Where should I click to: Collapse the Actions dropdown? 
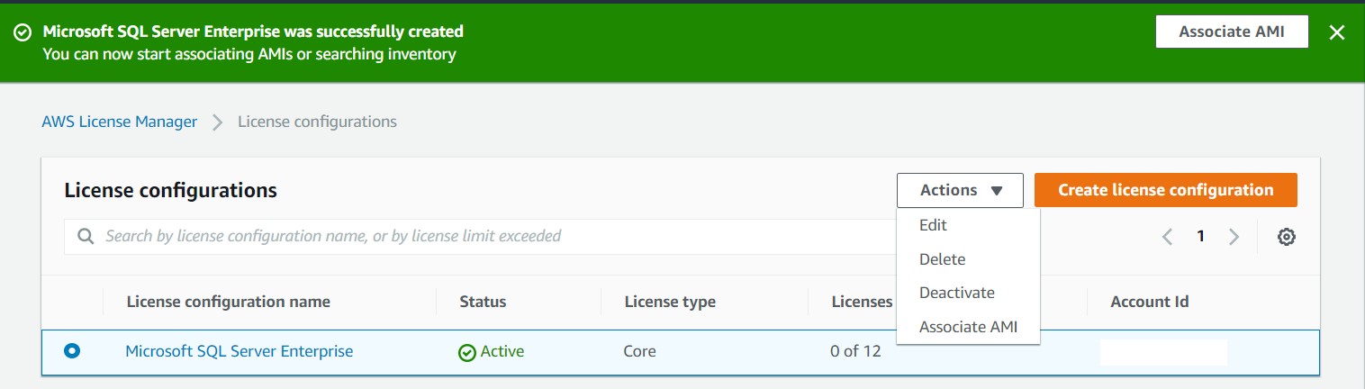click(960, 190)
